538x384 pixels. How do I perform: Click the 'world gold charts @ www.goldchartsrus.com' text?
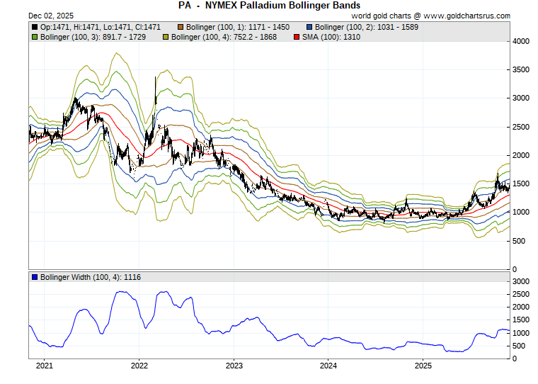(430, 16)
